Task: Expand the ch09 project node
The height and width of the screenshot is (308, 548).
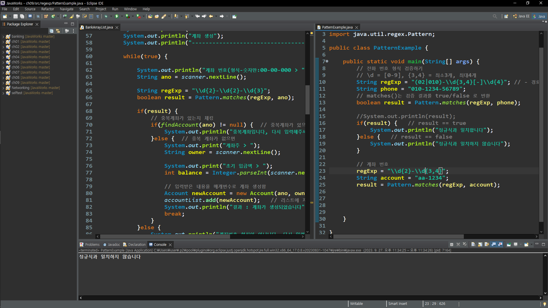Action: [x=3, y=83]
